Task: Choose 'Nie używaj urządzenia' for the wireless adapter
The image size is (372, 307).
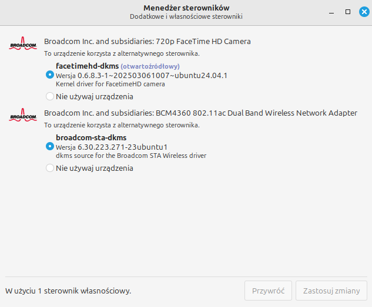Action: pyautogui.click(x=50, y=168)
